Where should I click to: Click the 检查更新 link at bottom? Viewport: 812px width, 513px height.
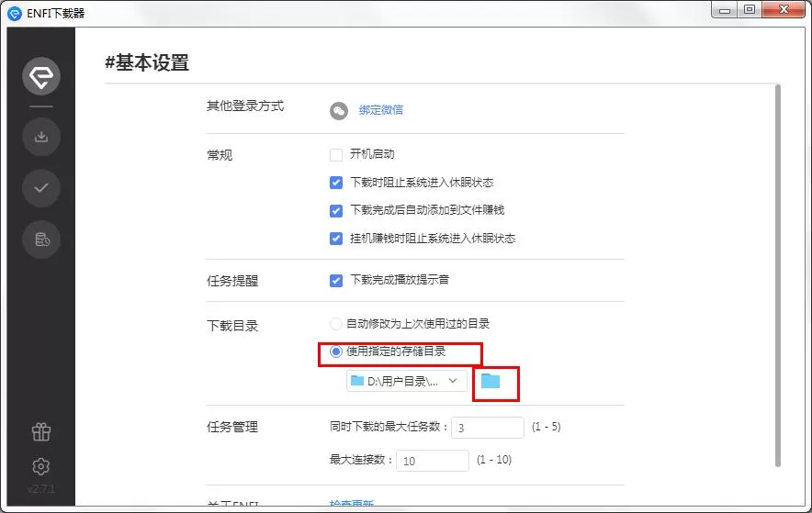[352, 503]
